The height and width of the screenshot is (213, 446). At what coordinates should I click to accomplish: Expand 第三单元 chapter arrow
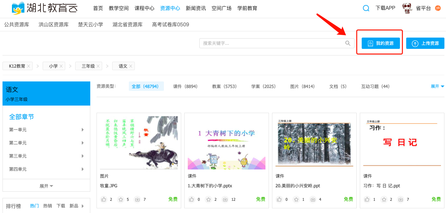click(83, 156)
